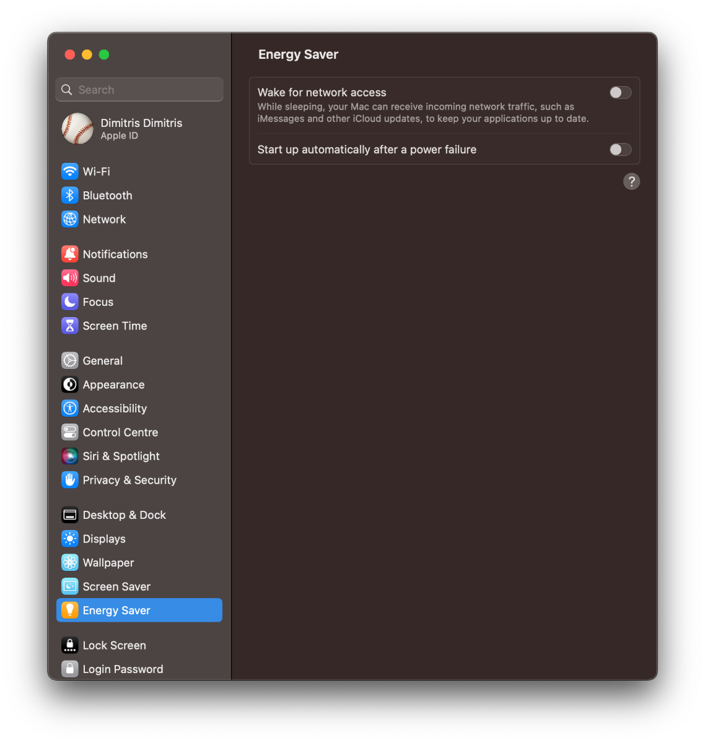
Task: Open Dimitris Dimitris Apple ID account
Action: [139, 128]
